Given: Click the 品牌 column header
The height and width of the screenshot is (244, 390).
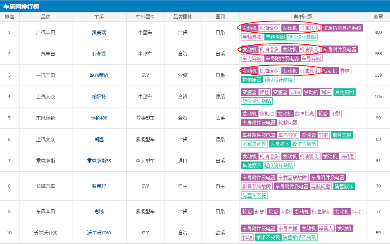Looking at the screenshot, I should (x=46, y=17).
